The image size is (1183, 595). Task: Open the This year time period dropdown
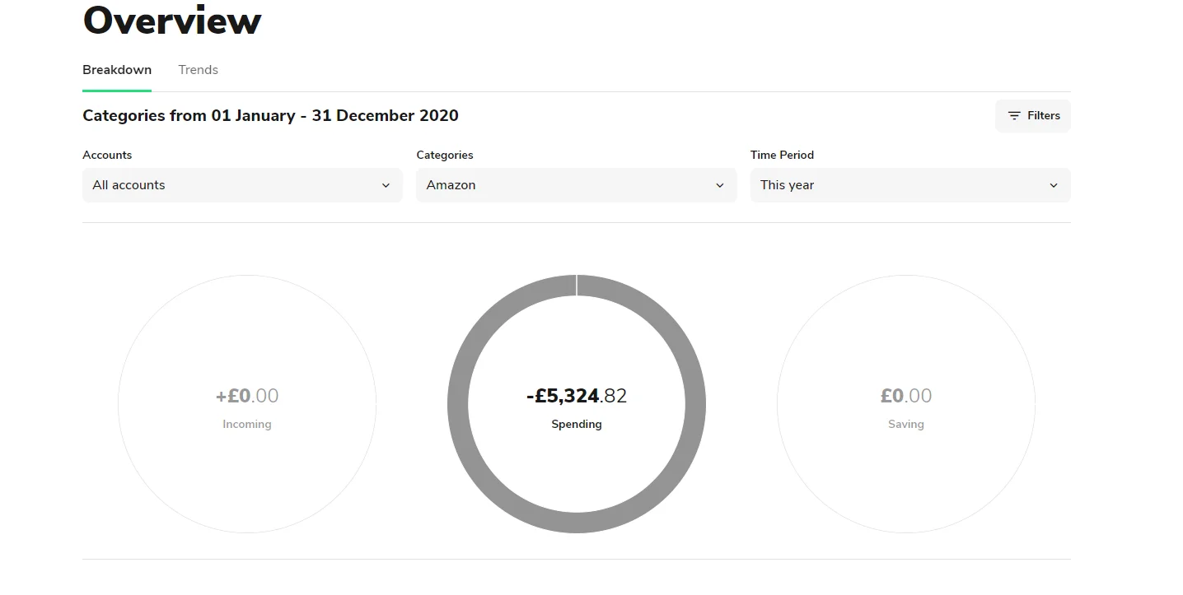point(910,185)
